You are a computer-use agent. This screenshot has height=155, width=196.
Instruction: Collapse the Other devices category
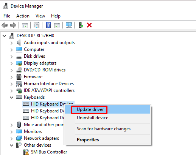(12, 145)
